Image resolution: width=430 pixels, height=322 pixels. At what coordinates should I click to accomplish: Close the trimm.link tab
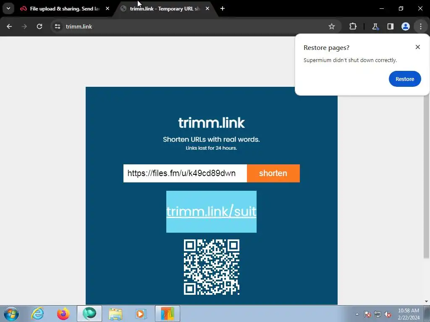[x=207, y=8]
